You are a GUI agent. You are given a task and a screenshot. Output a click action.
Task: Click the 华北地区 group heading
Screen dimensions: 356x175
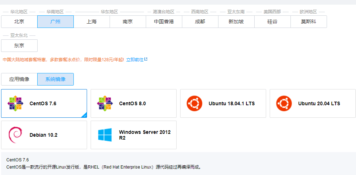pos(19,11)
